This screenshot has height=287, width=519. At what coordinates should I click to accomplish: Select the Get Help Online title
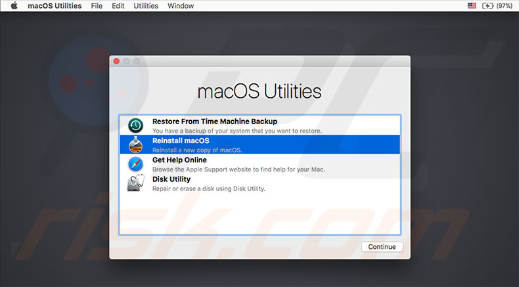pyautogui.click(x=179, y=160)
